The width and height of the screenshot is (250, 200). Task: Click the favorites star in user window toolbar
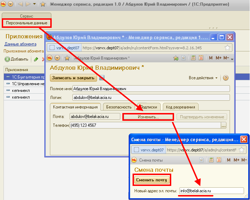click(x=67, y=58)
